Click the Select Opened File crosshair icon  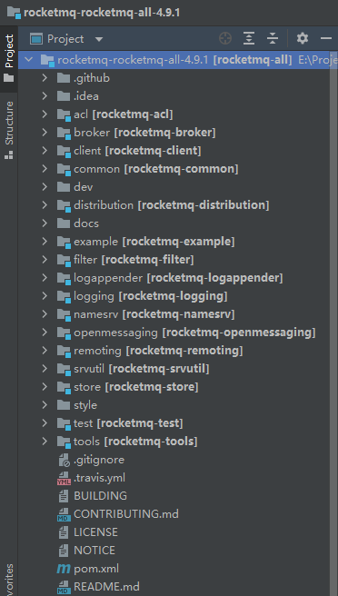click(225, 38)
